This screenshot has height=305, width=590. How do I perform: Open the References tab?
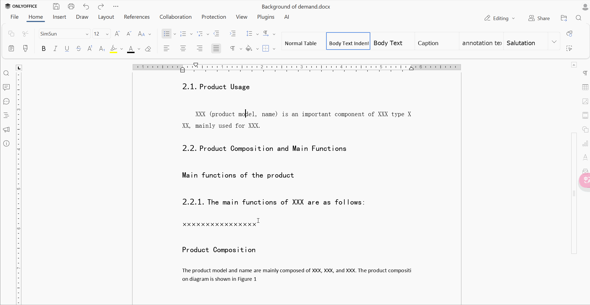click(137, 17)
